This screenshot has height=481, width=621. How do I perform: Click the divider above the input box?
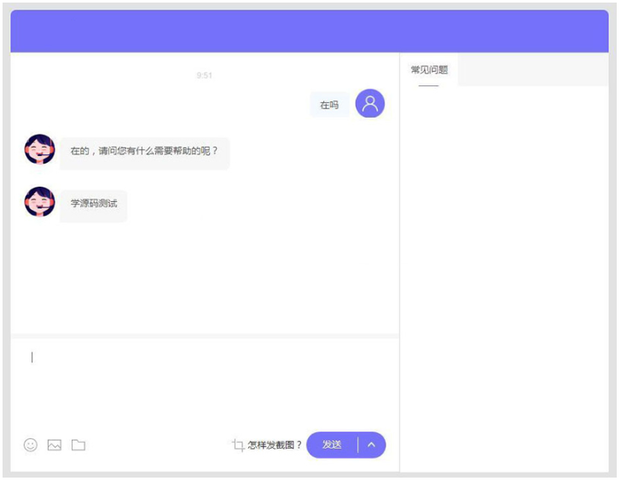[x=205, y=336]
